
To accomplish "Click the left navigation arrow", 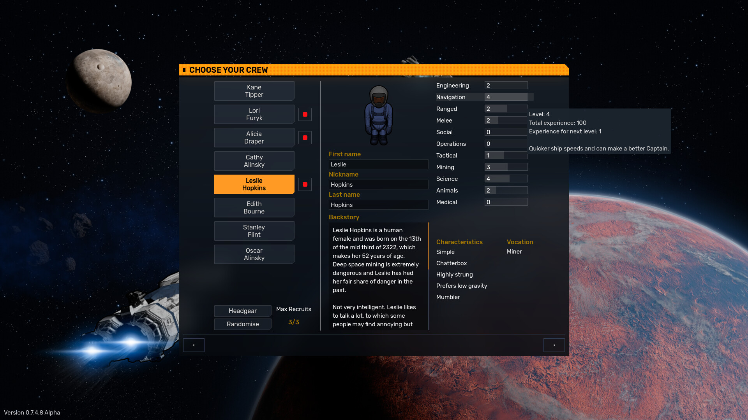I will point(194,345).
